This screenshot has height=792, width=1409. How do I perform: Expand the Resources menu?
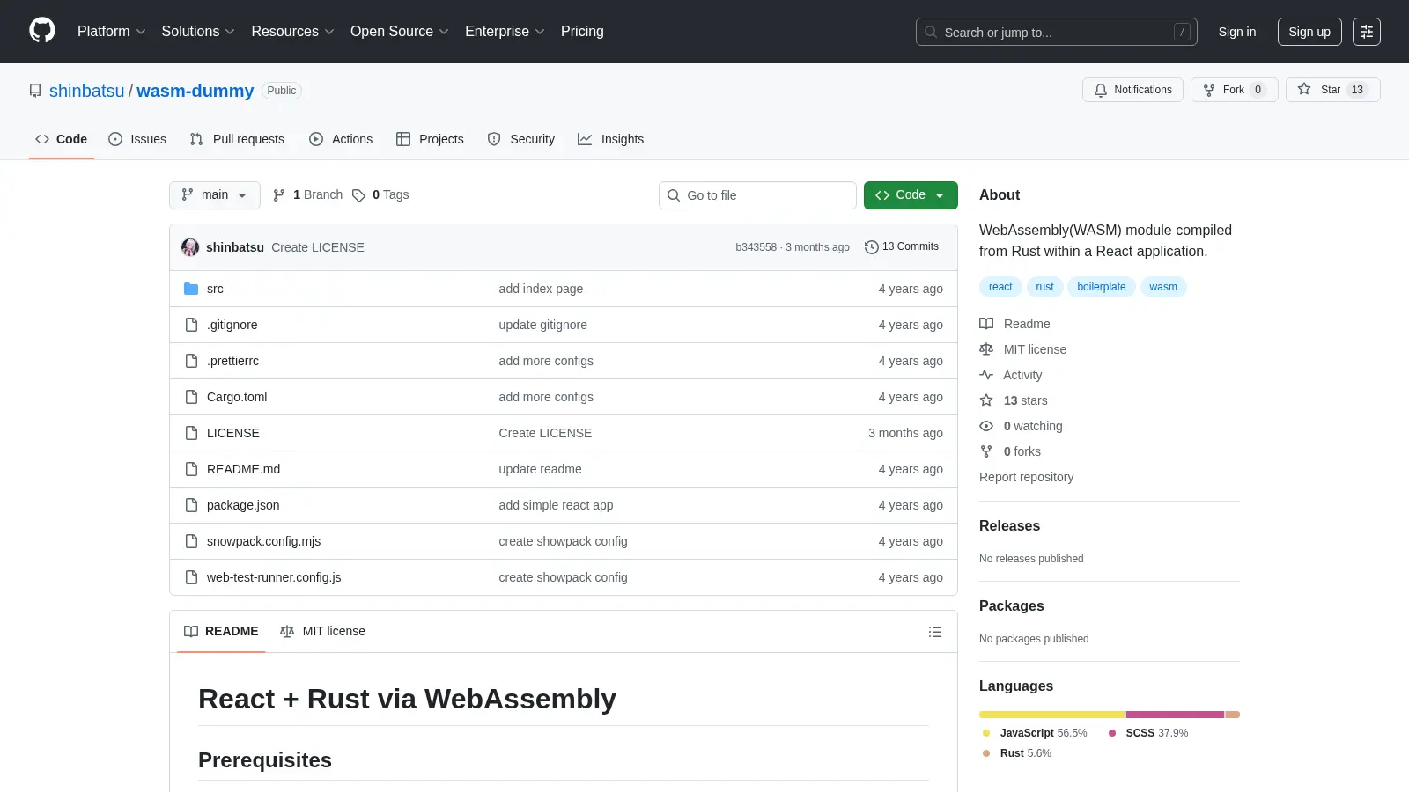click(x=292, y=32)
